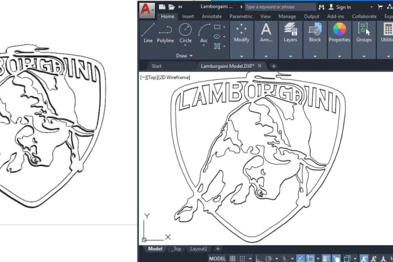The height and width of the screenshot is (262, 393).
Task: Open the Sign In dropdown arrow
Action: coord(372,7)
